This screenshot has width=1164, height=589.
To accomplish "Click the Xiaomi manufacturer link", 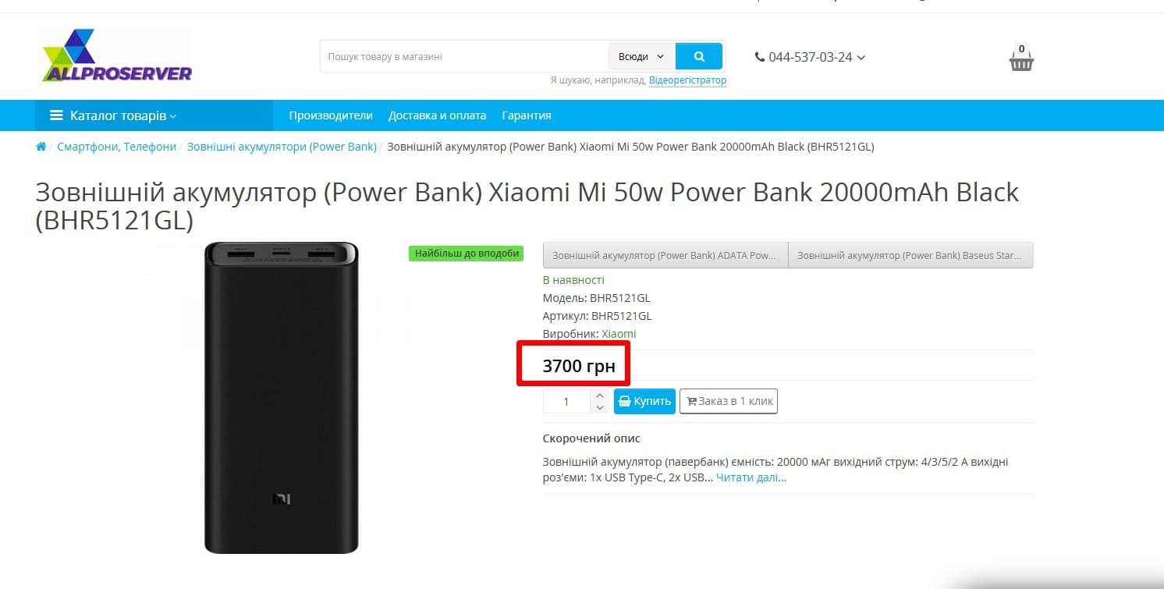I will click(x=619, y=334).
